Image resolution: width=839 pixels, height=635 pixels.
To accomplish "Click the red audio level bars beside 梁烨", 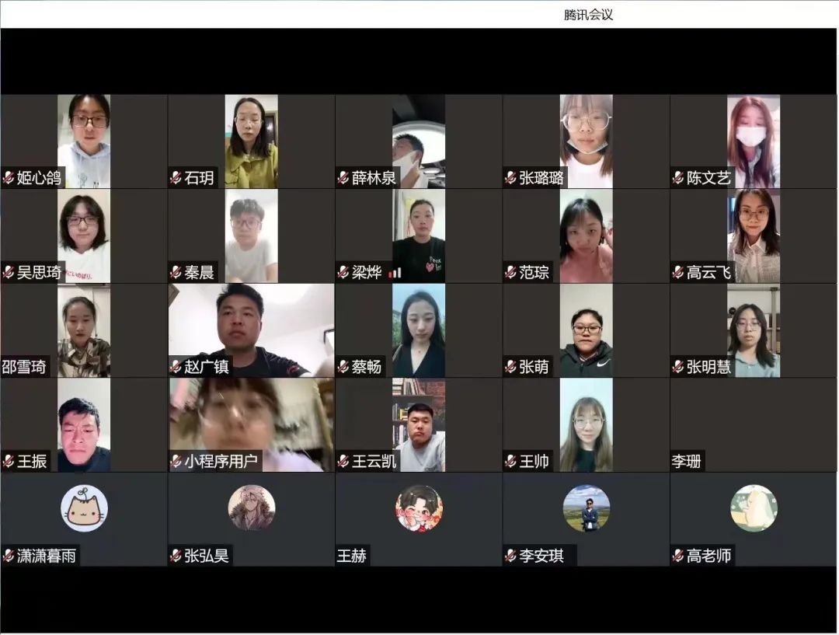I will pos(395,274).
